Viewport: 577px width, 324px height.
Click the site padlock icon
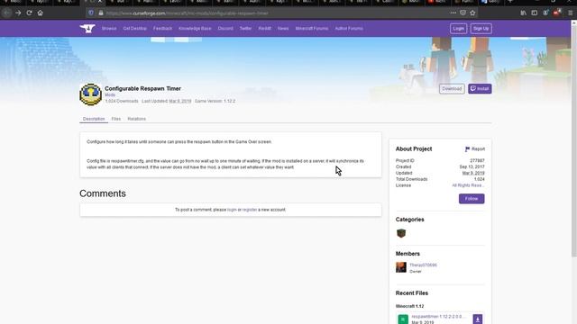pos(101,13)
